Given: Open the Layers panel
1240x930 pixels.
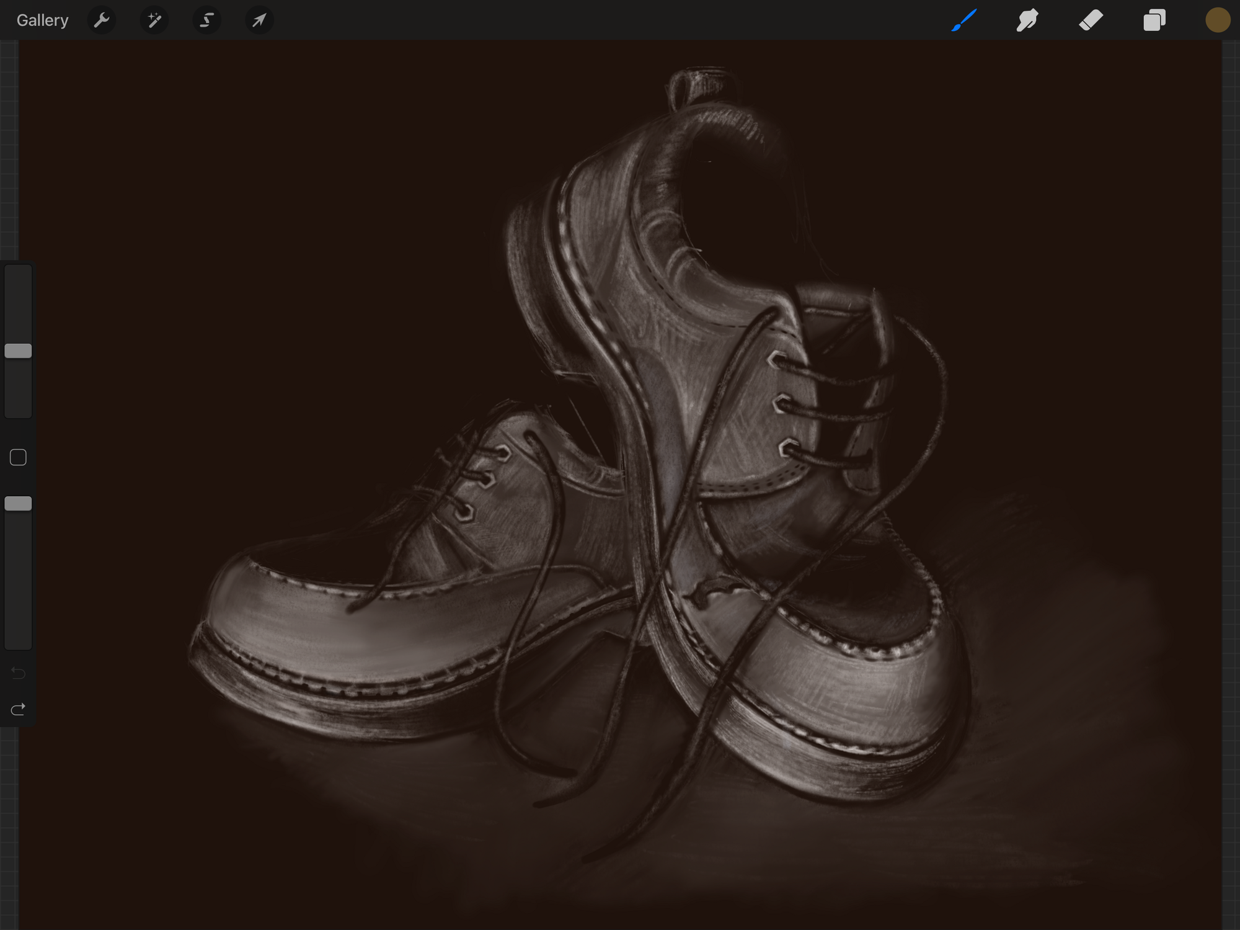Looking at the screenshot, I should click(x=1154, y=20).
